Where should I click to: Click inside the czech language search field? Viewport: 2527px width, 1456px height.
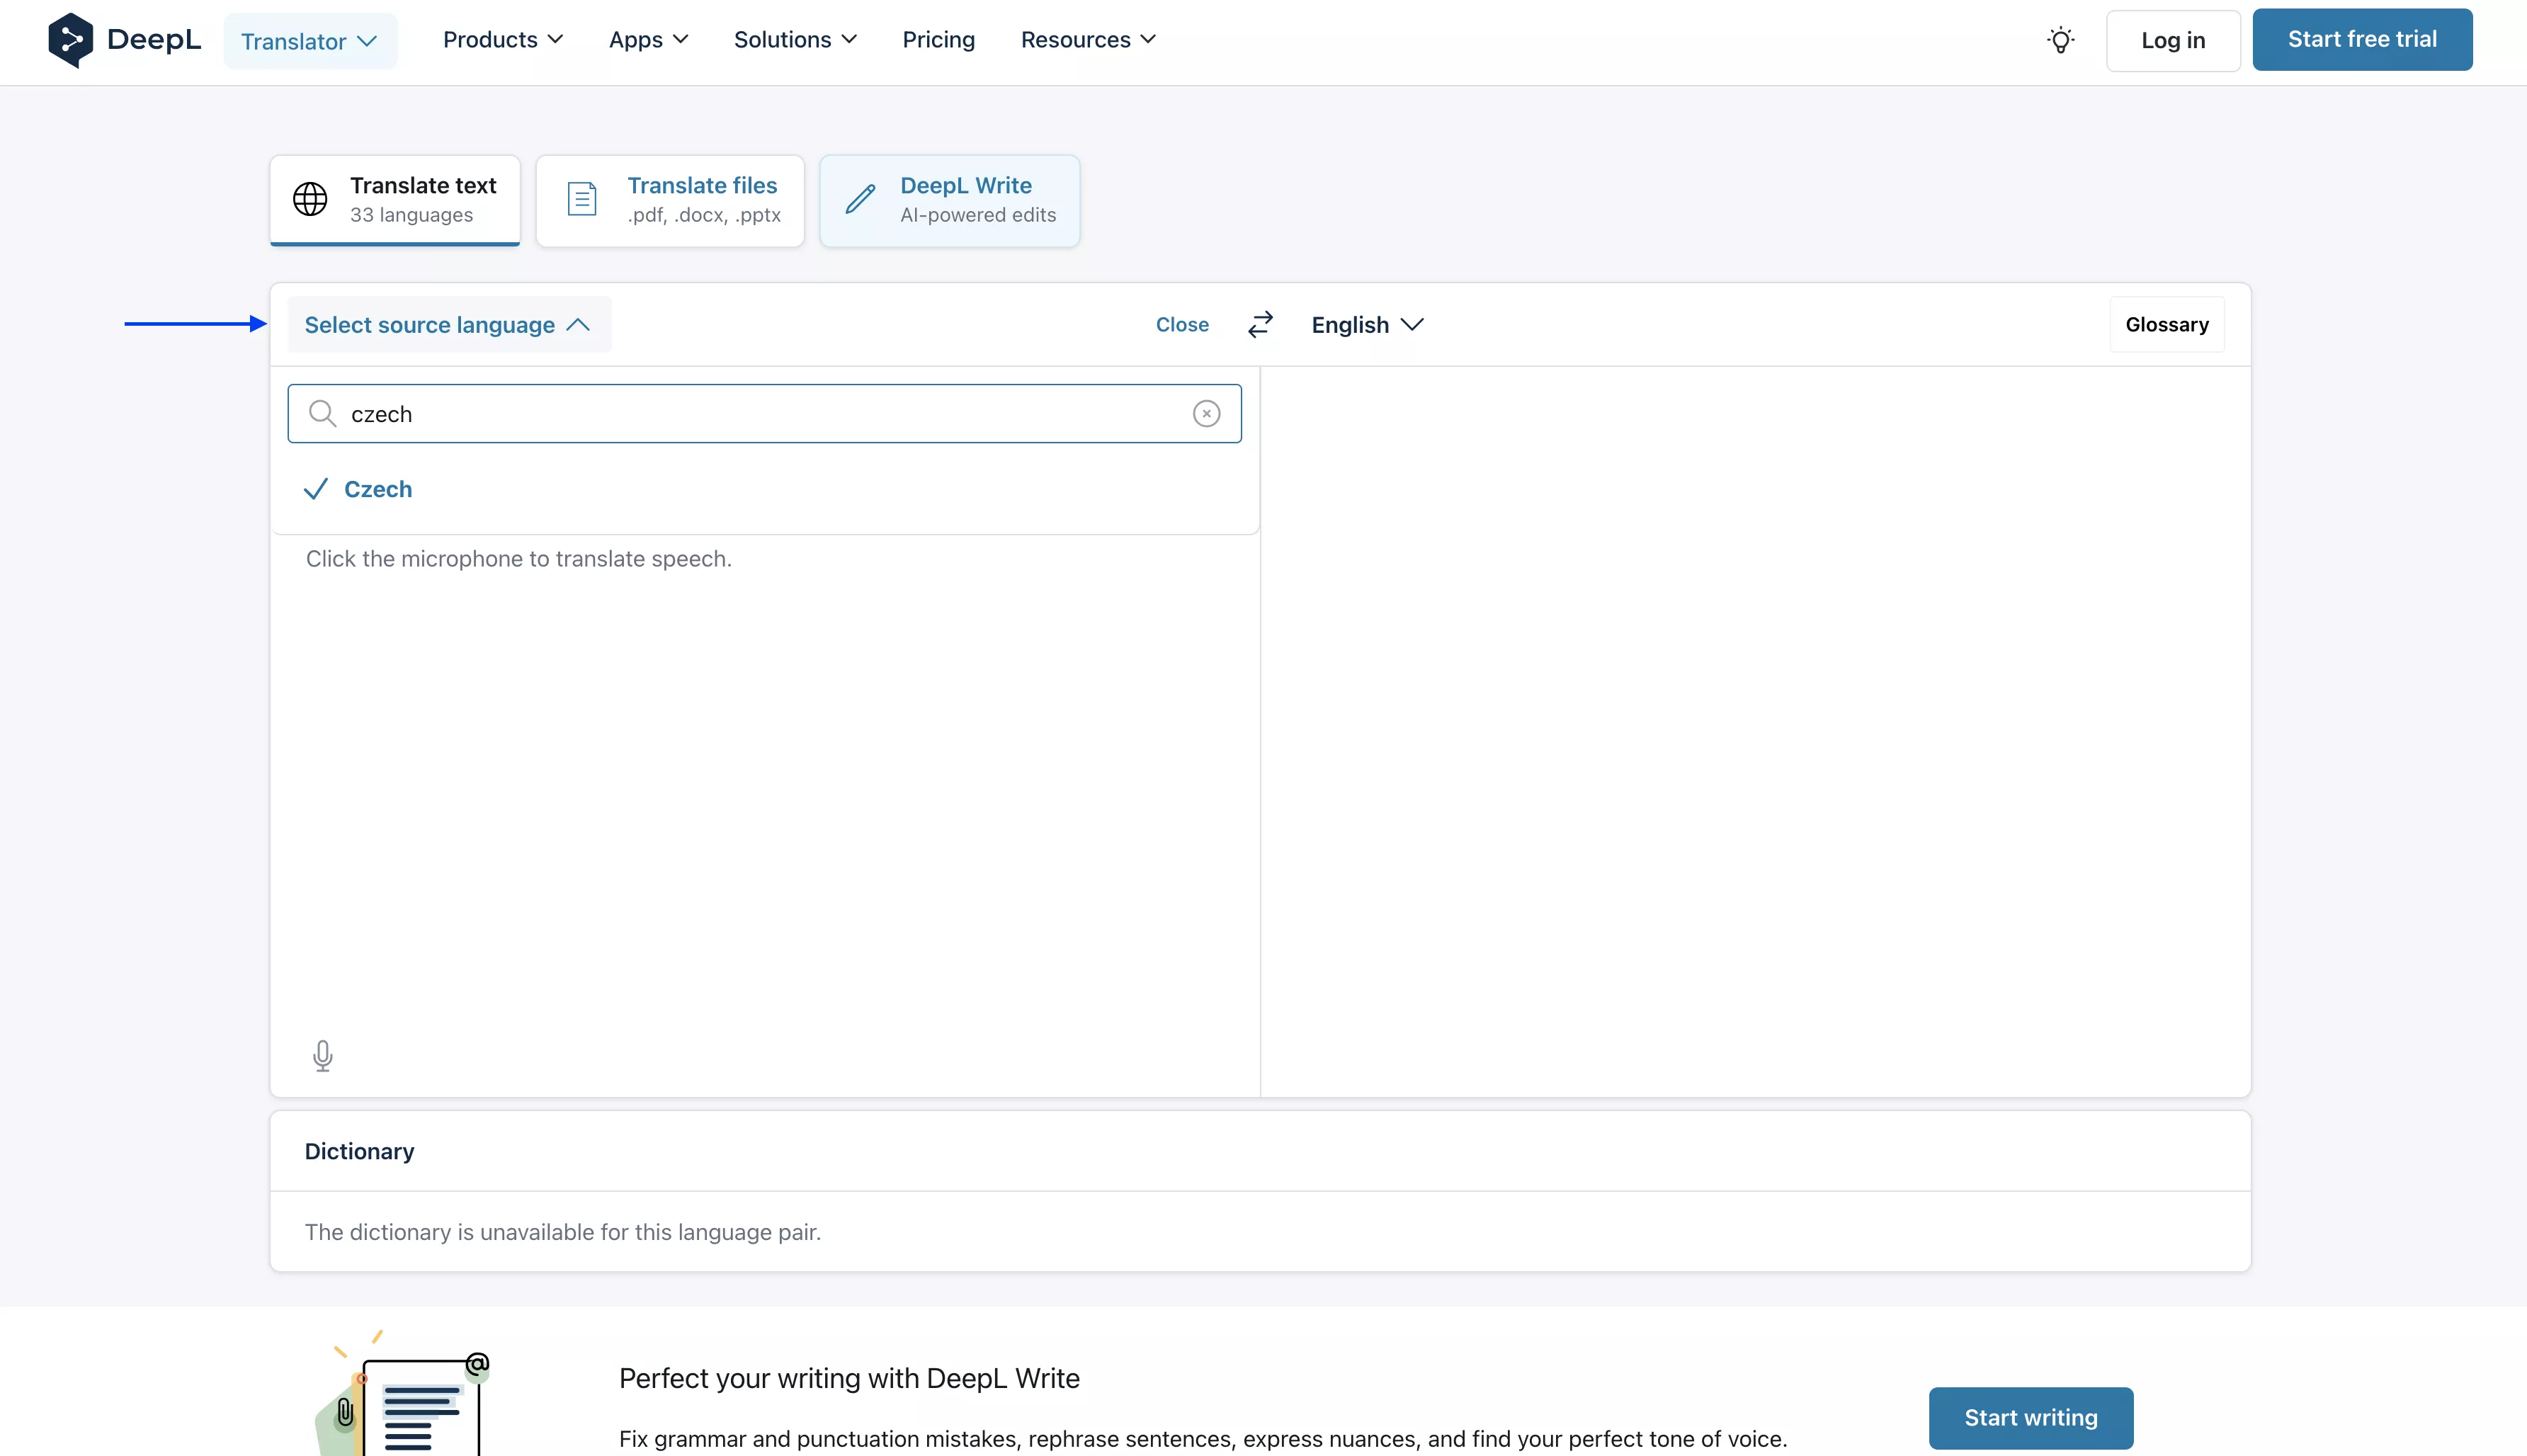point(700,413)
